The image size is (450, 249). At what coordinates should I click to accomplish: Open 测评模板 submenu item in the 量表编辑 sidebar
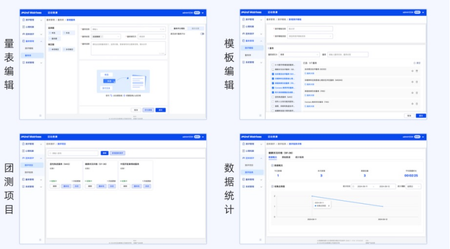tap(29, 48)
